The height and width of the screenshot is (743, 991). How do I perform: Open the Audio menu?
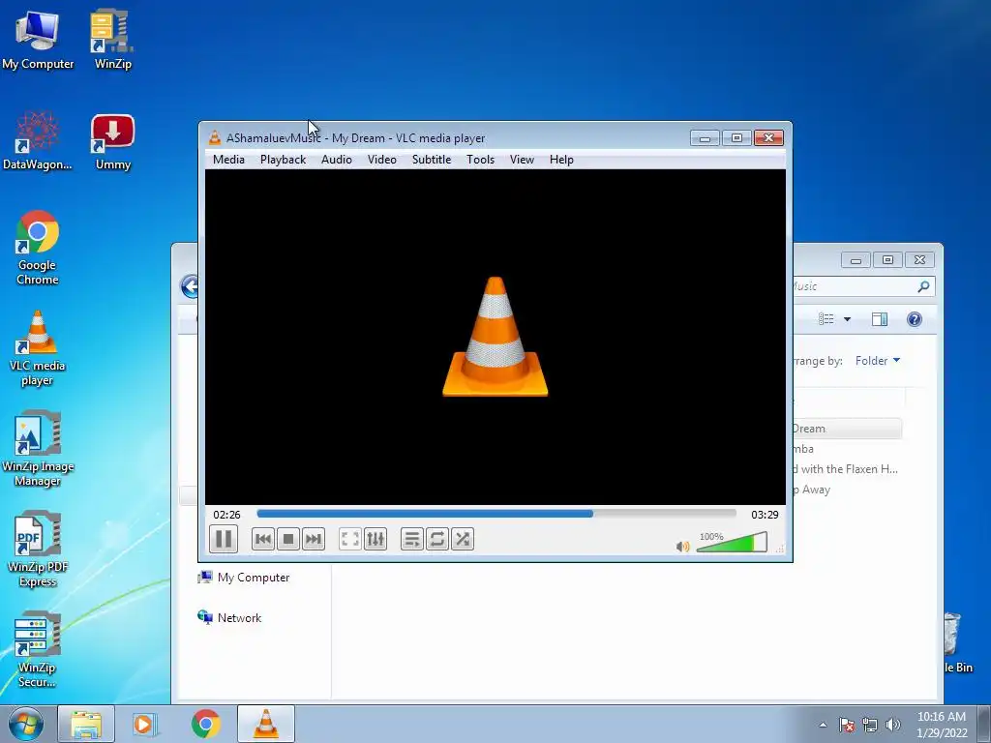pos(336,160)
